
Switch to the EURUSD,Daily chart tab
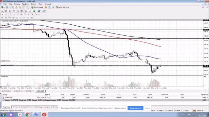tap(7, 91)
